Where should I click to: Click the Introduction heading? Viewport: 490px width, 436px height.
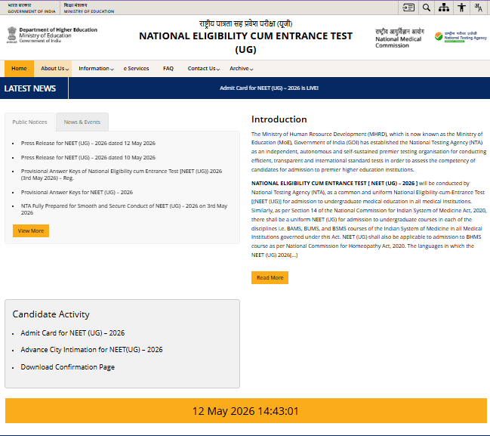point(279,119)
